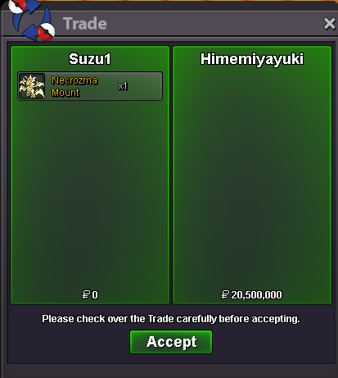Click the Trade window title text
338x378 pixels.
point(85,24)
